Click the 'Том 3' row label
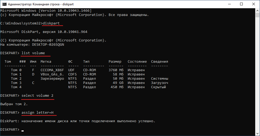 point(16,83)
